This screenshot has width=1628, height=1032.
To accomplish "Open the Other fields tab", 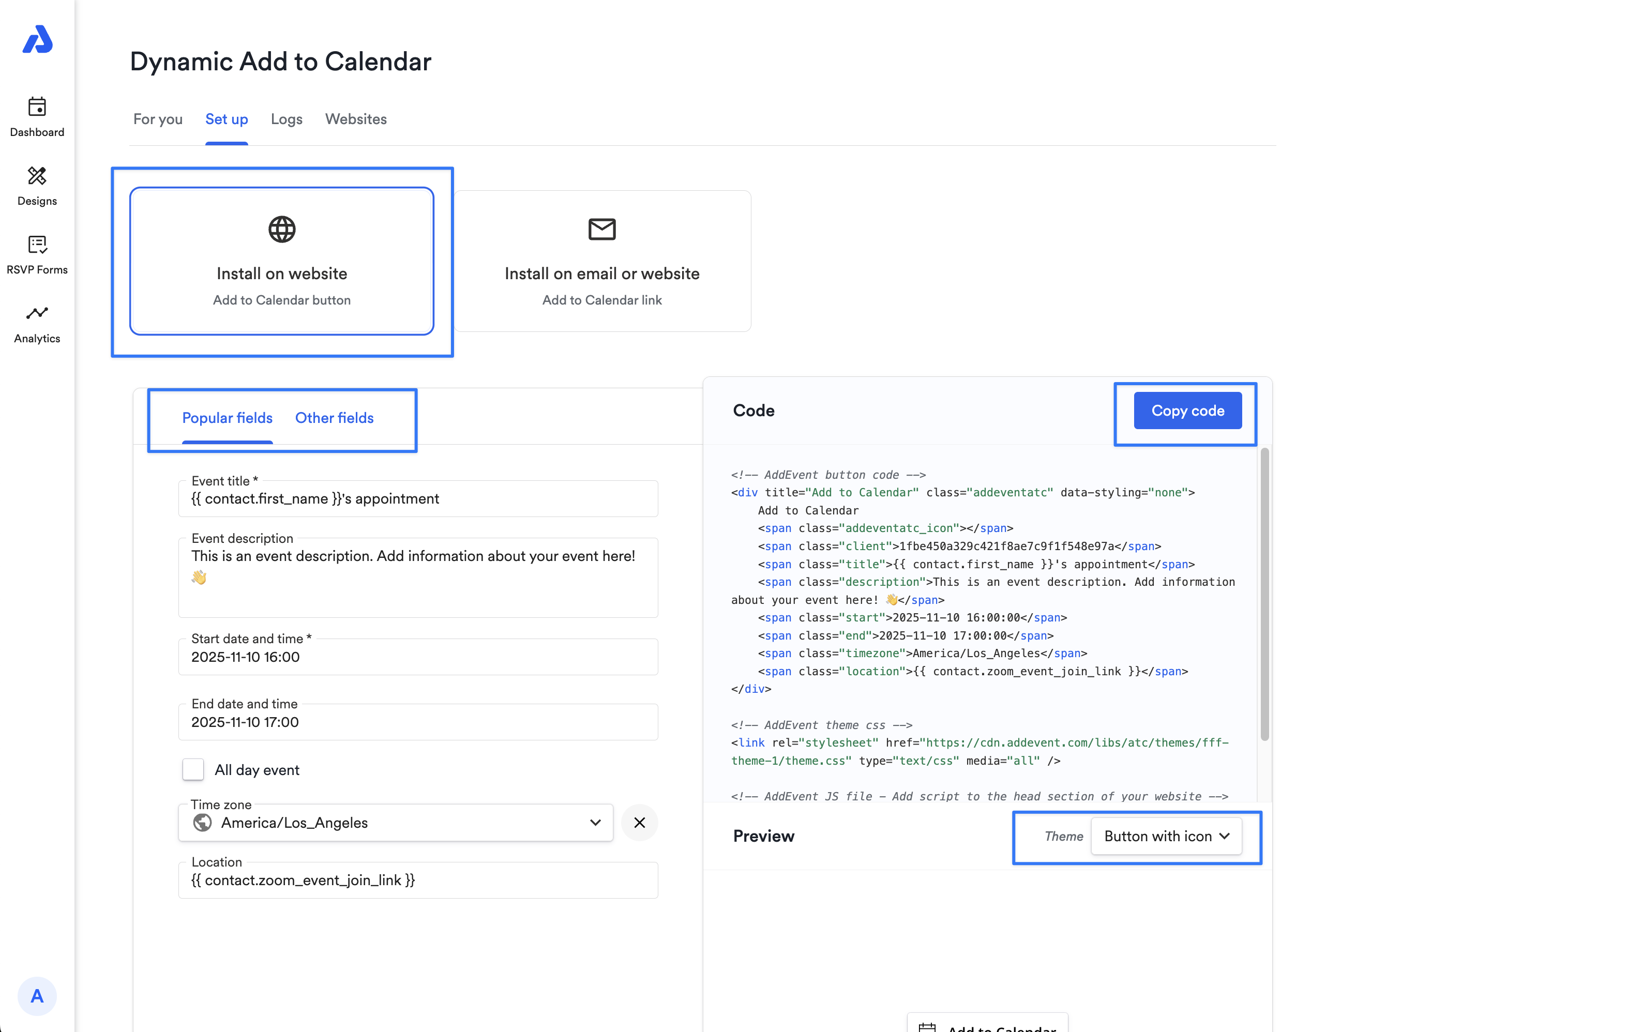I will [334, 418].
